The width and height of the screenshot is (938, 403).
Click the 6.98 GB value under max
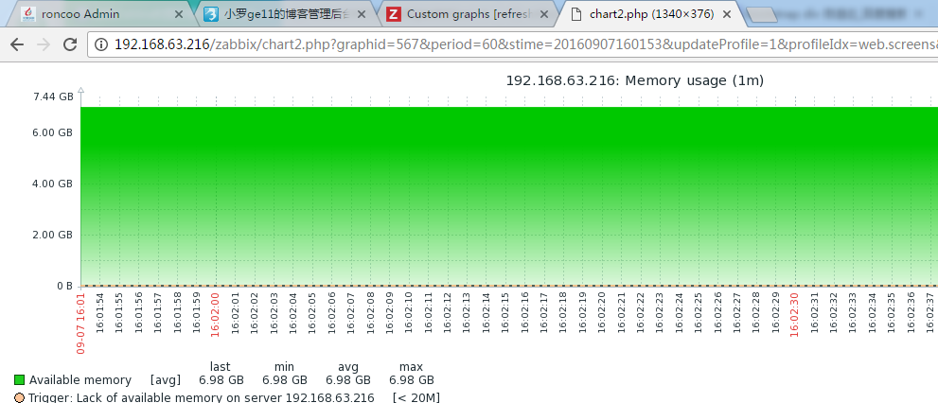(412, 379)
